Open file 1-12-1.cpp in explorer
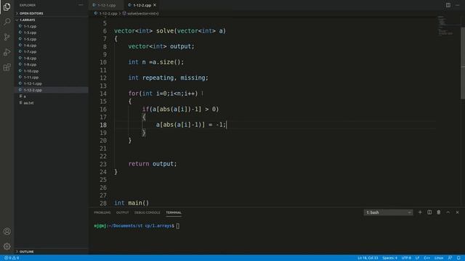Image resolution: width=465 pixels, height=261 pixels. pyautogui.click(x=33, y=84)
